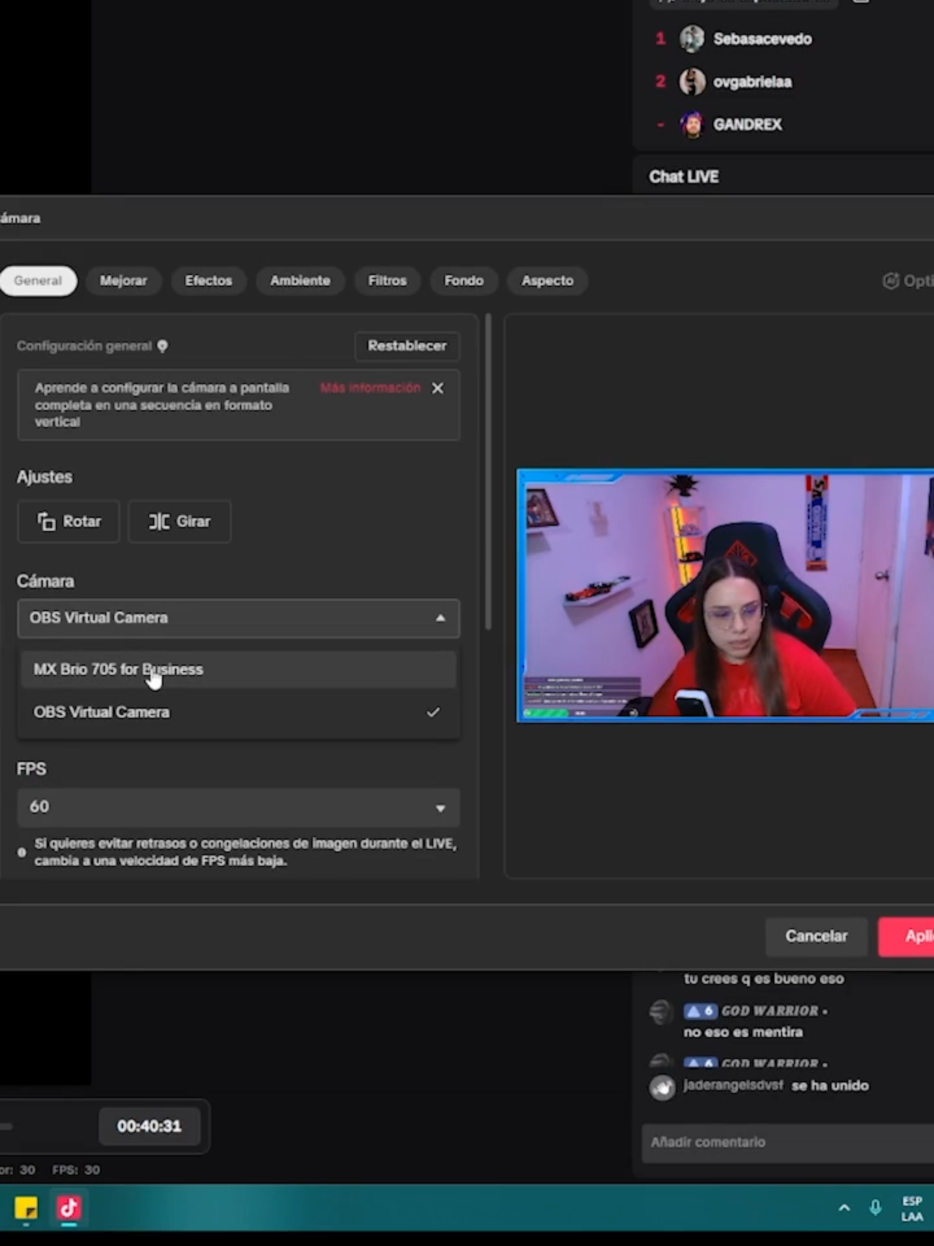The width and height of the screenshot is (934, 1246).
Task: Click the Girar flip button
Action: [x=180, y=522]
